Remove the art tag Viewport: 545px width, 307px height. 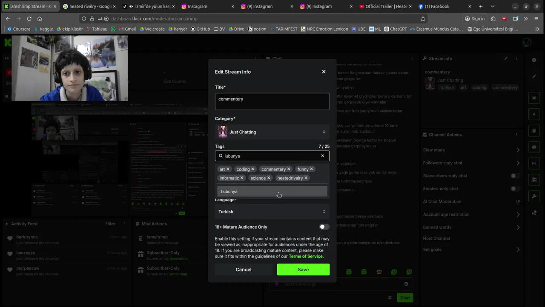point(228,169)
